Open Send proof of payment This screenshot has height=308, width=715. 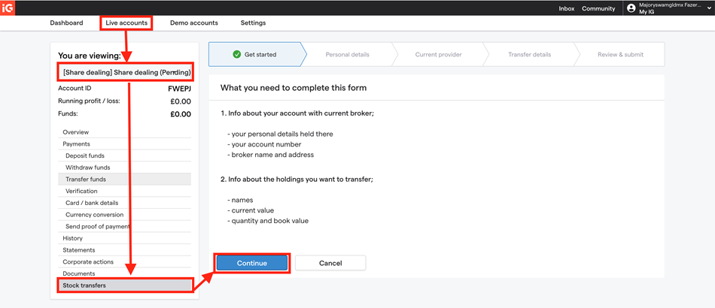coord(124,227)
